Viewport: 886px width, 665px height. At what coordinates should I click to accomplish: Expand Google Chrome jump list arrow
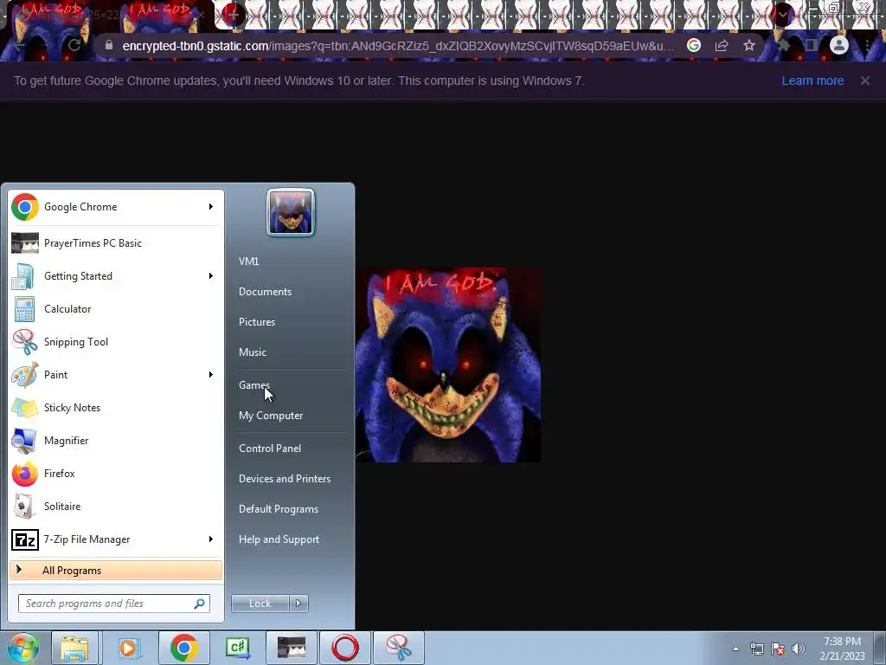pyautogui.click(x=211, y=207)
